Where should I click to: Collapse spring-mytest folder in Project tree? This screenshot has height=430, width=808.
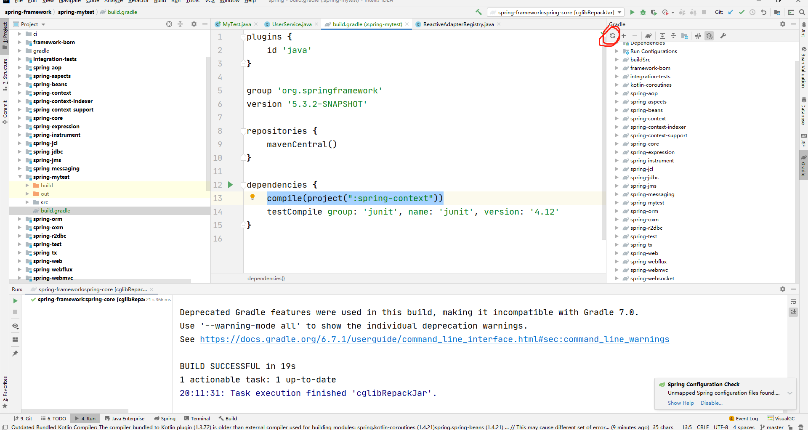click(x=19, y=177)
